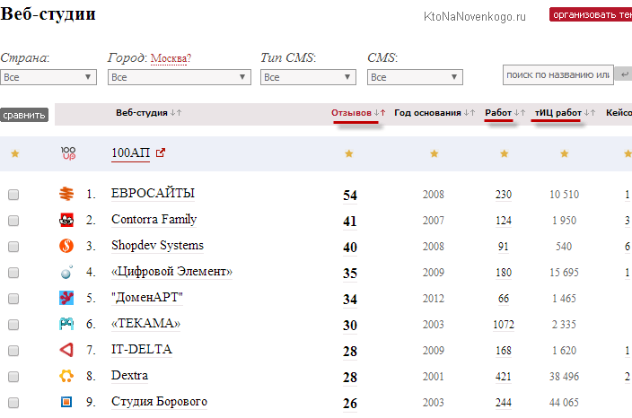Click star in Год основания column of 100АП row

tap(434, 153)
